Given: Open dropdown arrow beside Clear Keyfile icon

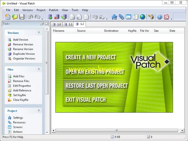Looking at the screenshot, I should 107,19.
